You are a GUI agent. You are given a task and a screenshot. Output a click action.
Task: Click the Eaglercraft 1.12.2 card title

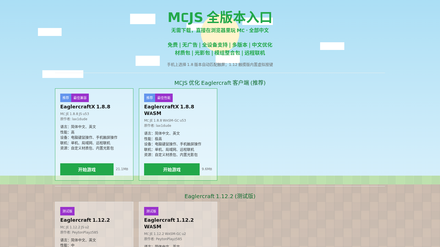[85, 220]
